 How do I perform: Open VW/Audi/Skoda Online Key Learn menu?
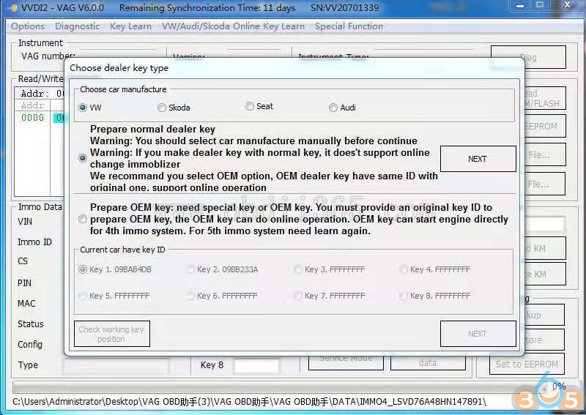coord(233,26)
